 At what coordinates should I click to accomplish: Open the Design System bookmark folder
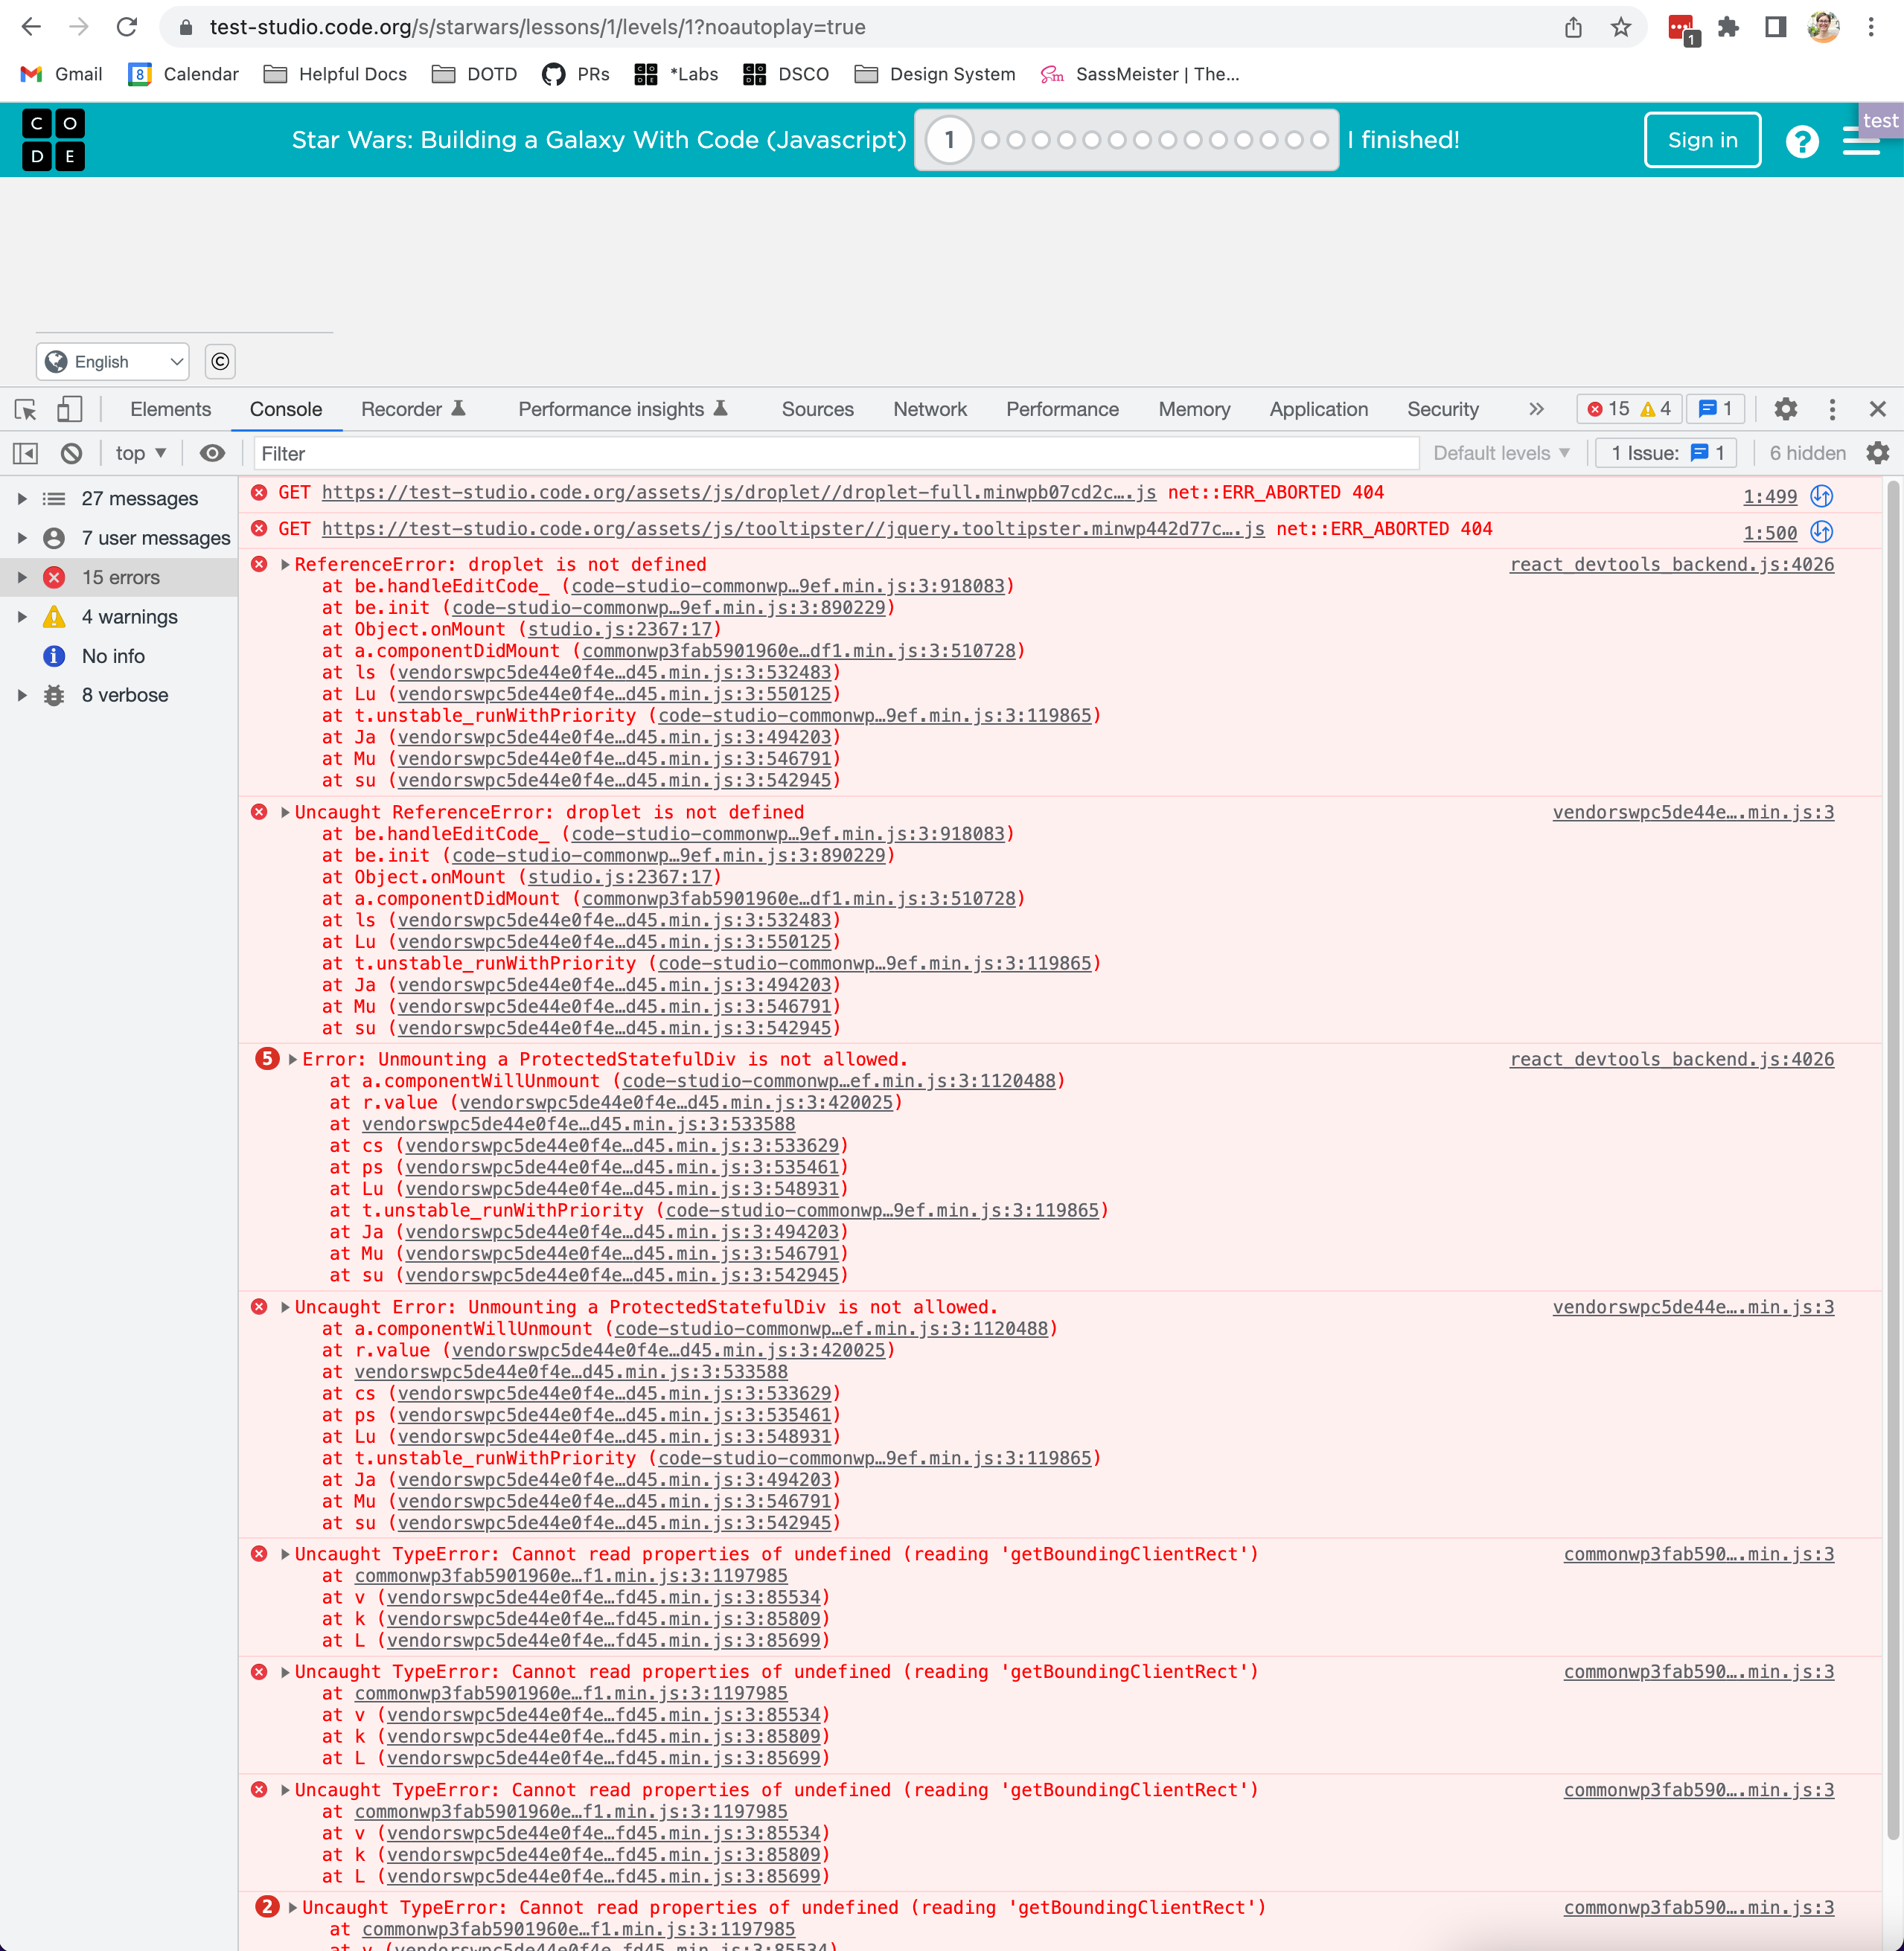(935, 74)
